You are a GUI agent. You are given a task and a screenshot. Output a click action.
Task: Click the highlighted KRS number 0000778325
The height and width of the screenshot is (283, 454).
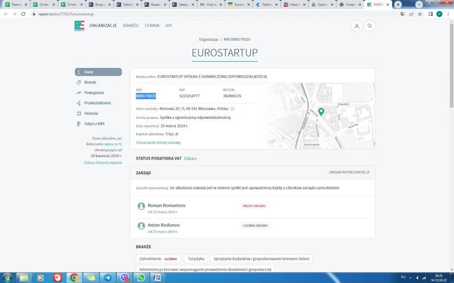[146, 96]
